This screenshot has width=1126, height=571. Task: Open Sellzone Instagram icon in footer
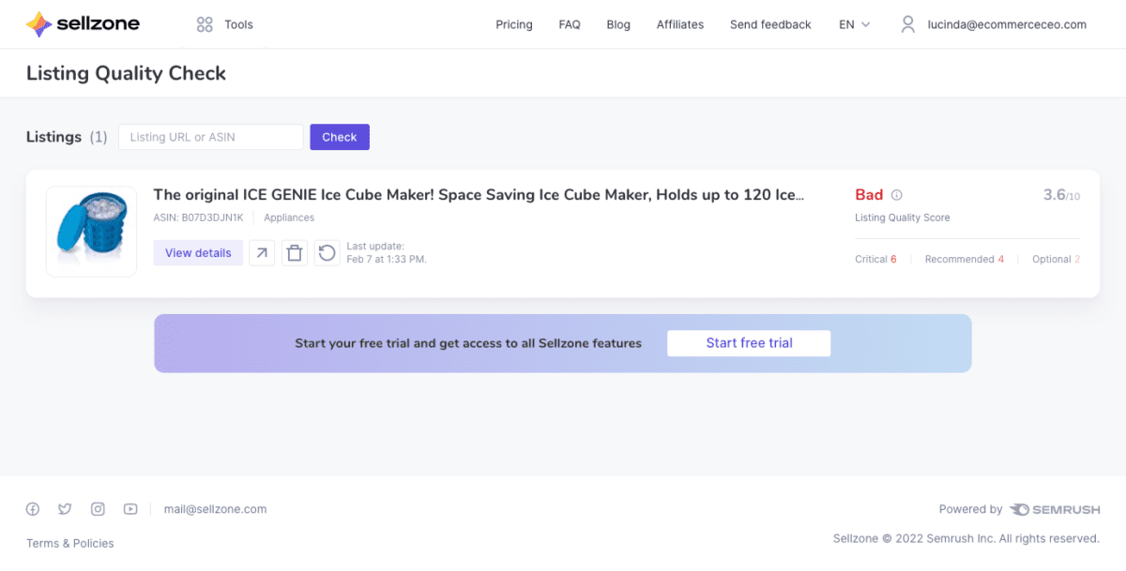[98, 509]
